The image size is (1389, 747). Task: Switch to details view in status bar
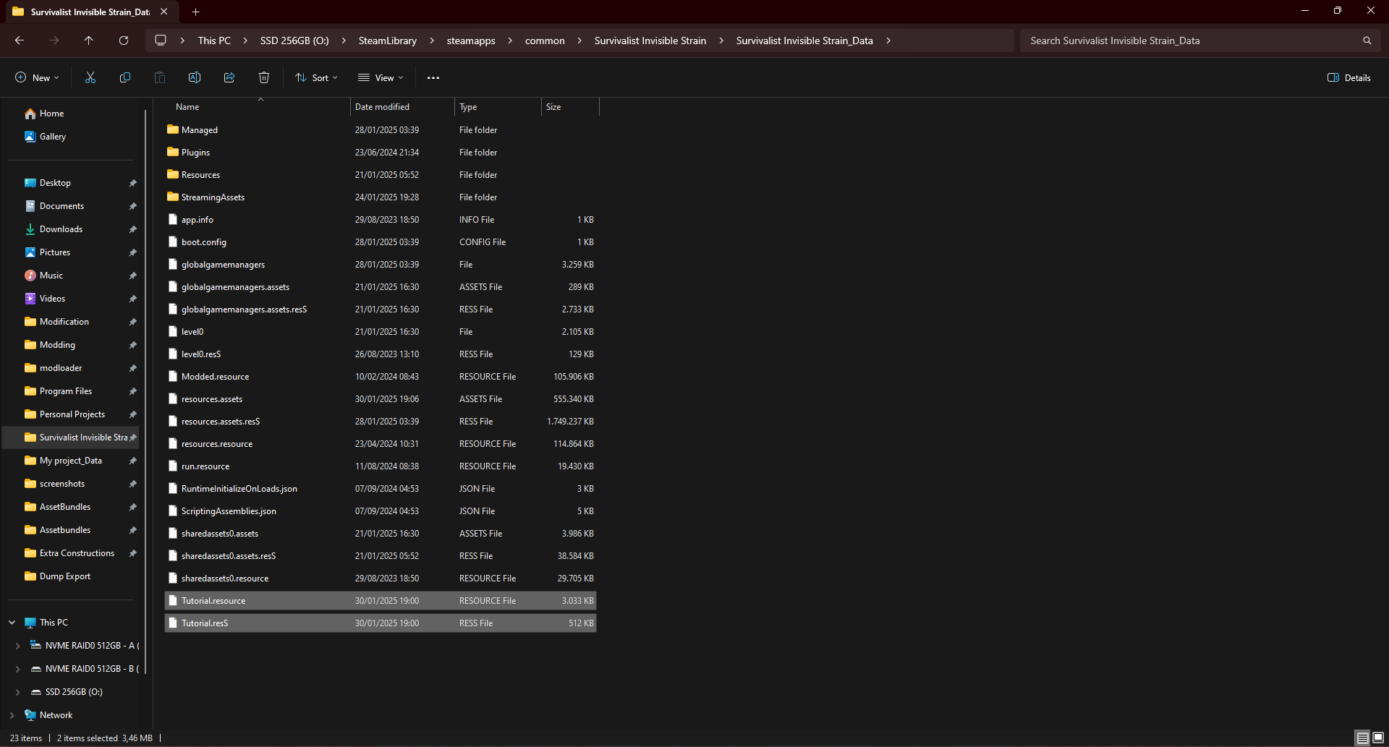click(1363, 738)
